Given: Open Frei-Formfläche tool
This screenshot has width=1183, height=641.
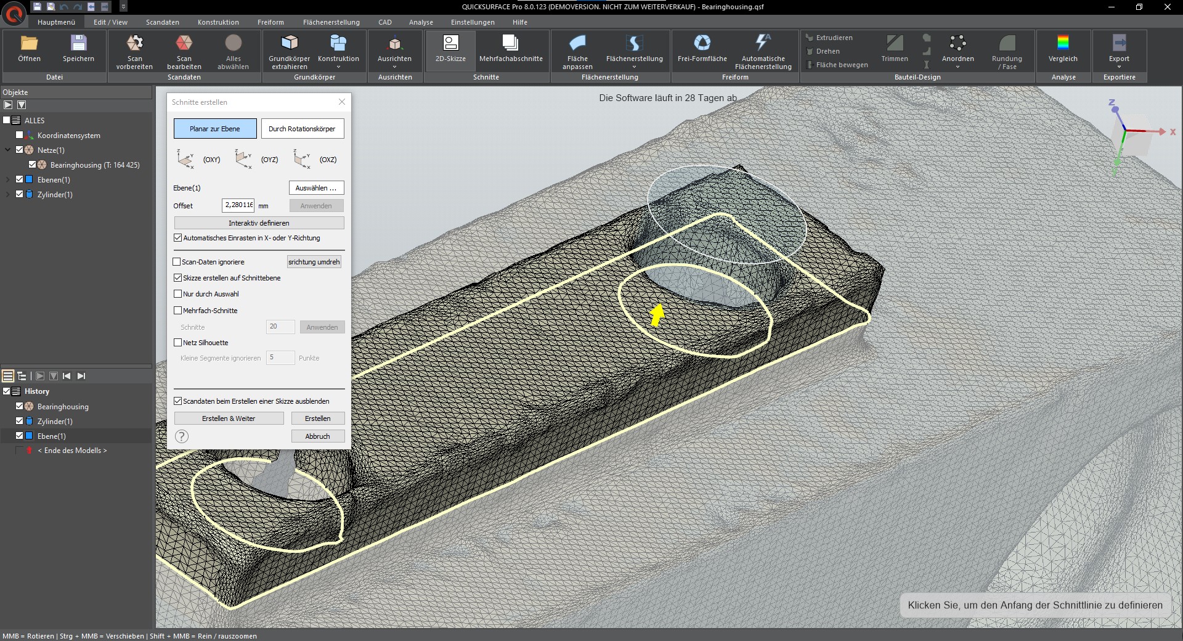Looking at the screenshot, I should point(702,49).
